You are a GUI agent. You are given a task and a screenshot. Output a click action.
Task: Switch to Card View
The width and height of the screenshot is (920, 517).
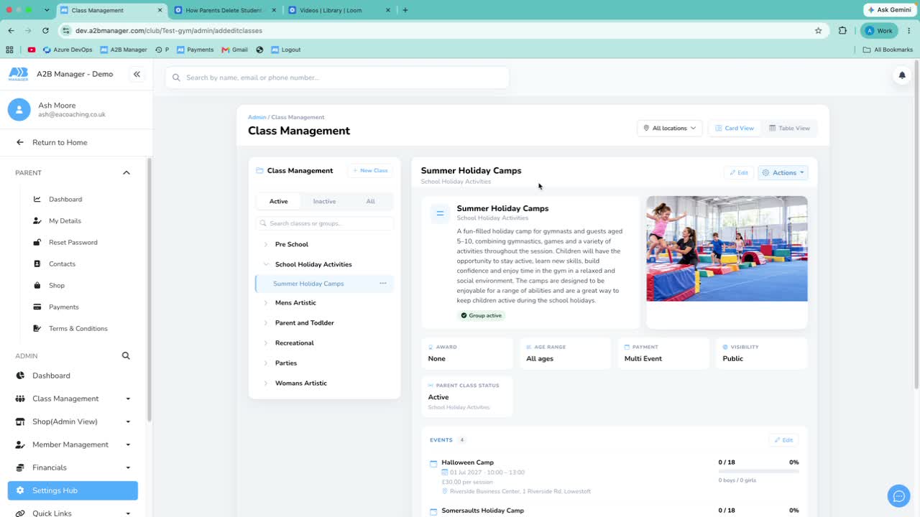(734, 128)
